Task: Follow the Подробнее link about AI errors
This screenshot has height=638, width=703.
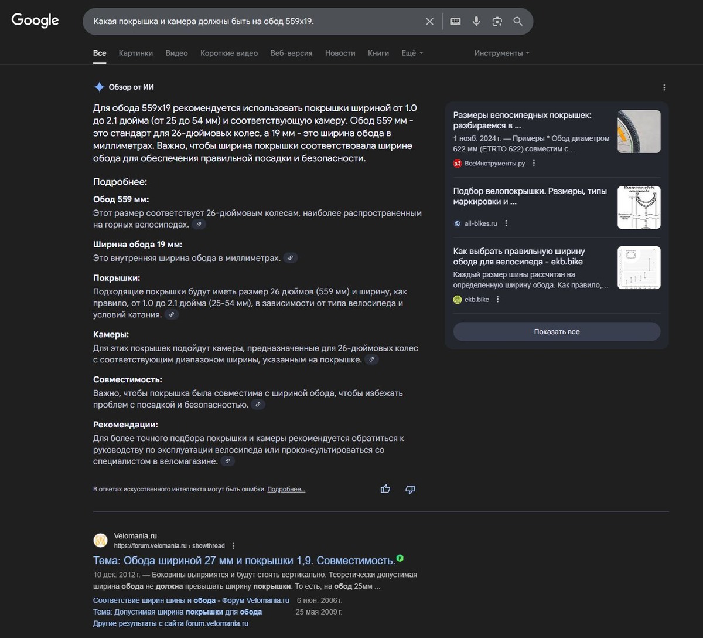Action: click(286, 489)
